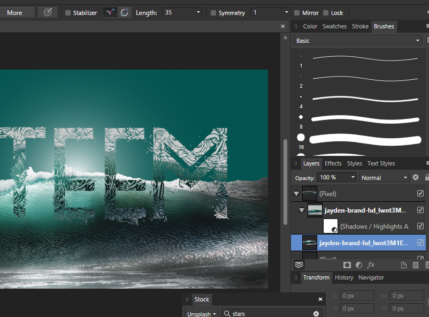Screen dimensions: 429x317
Task: Tick the Lock checkbox
Action: tap(326, 13)
